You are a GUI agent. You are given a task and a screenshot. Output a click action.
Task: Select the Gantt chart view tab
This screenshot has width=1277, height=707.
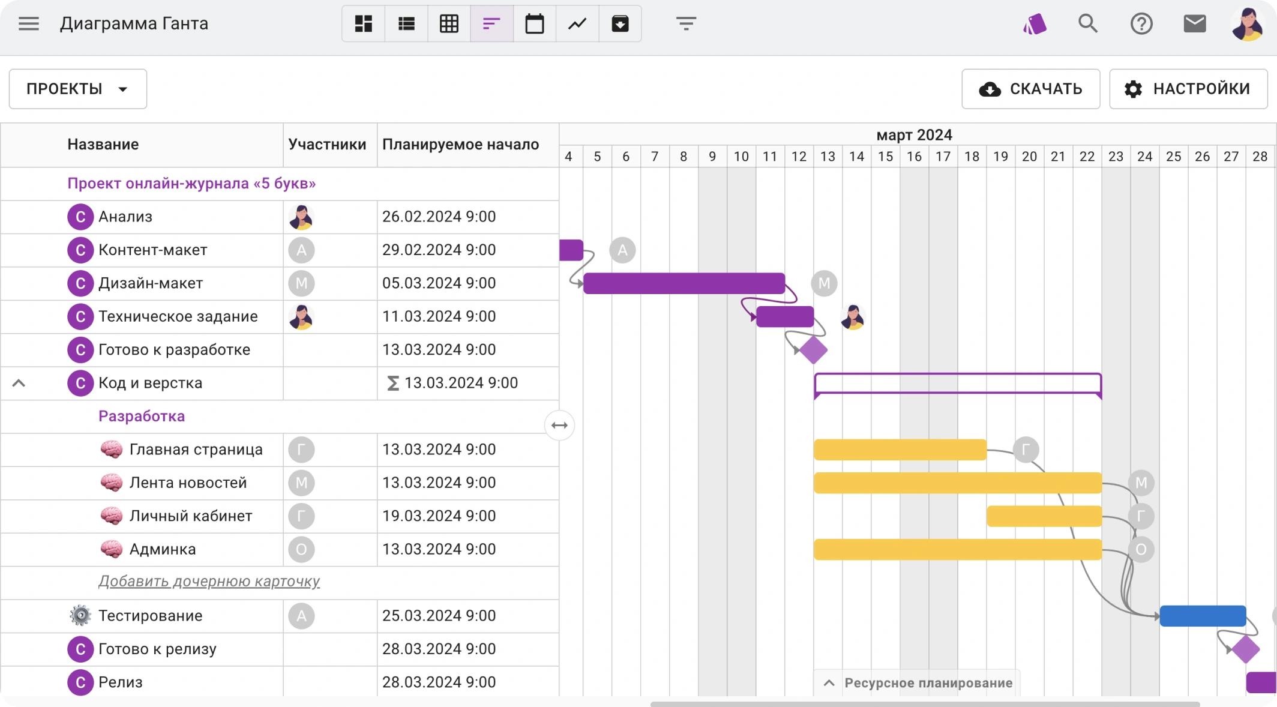pos(491,24)
